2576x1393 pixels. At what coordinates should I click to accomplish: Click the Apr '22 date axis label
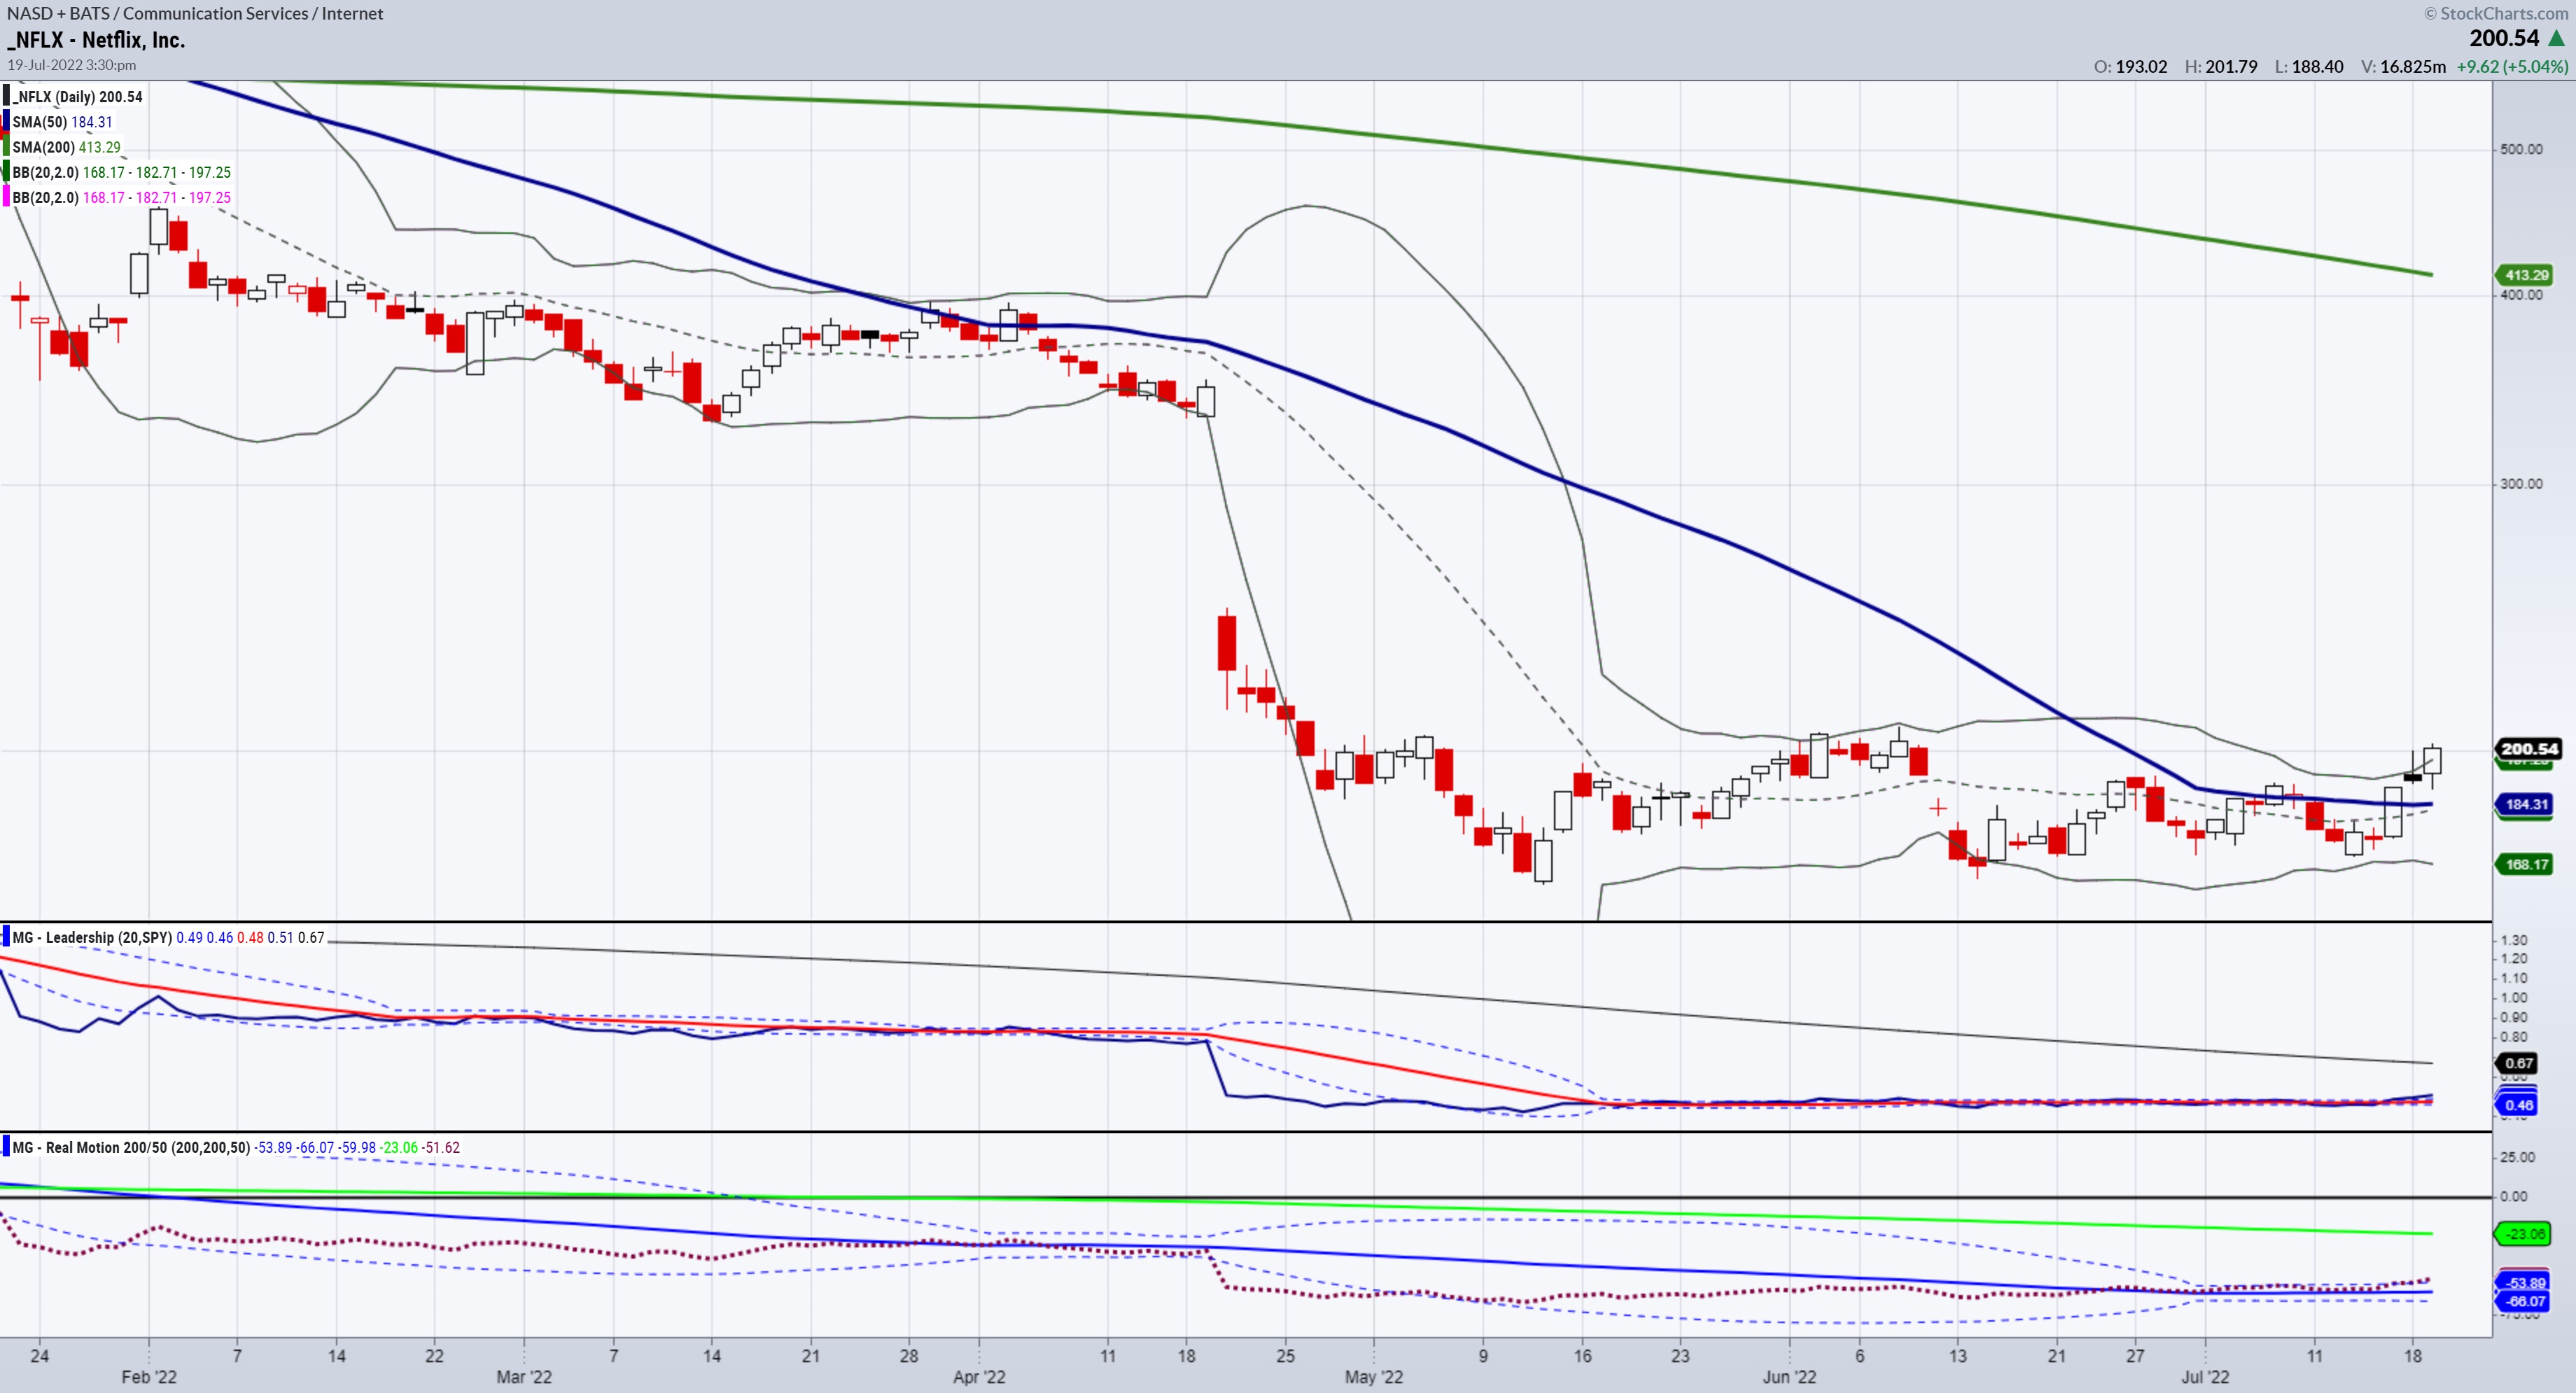coord(979,1376)
